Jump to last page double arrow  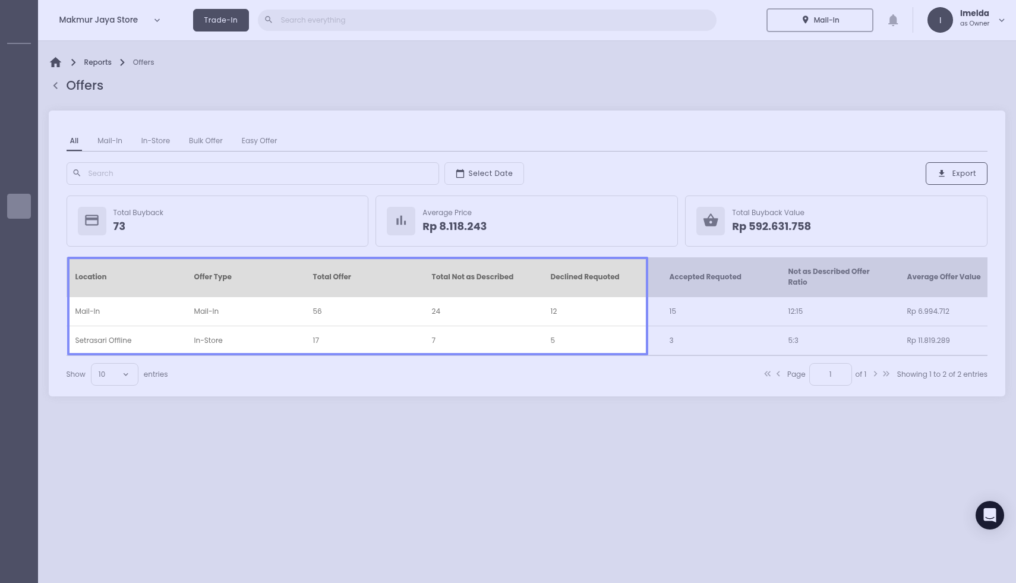(x=886, y=374)
